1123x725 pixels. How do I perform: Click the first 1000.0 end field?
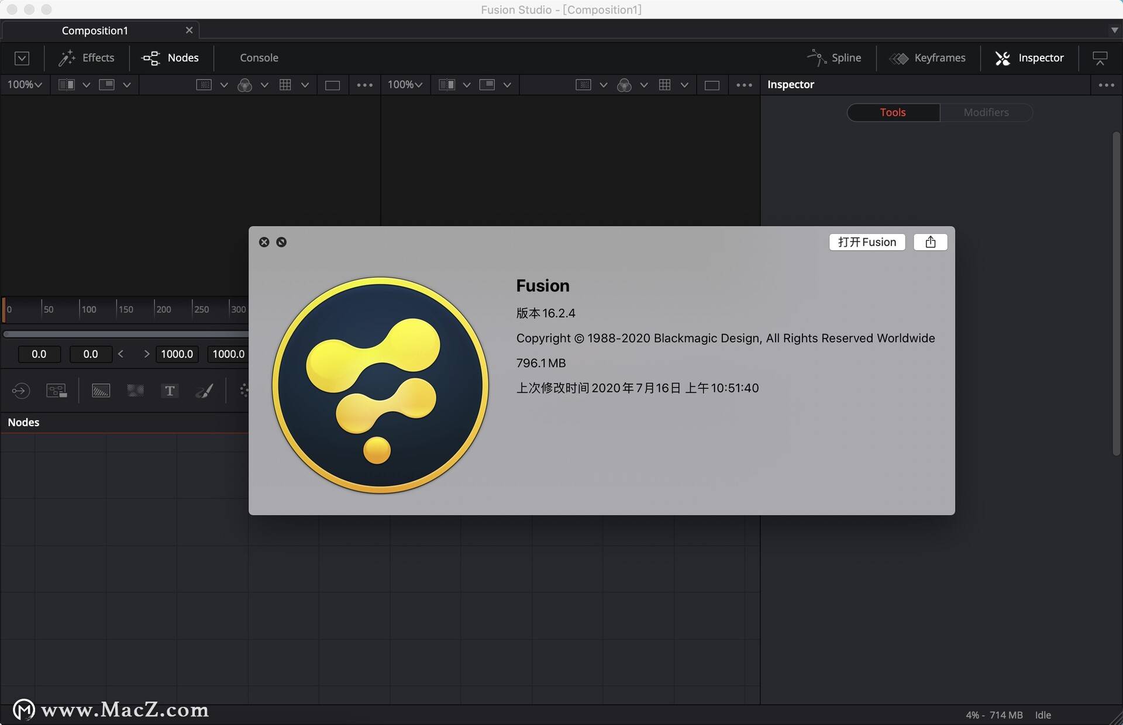[x=177, y=354]
